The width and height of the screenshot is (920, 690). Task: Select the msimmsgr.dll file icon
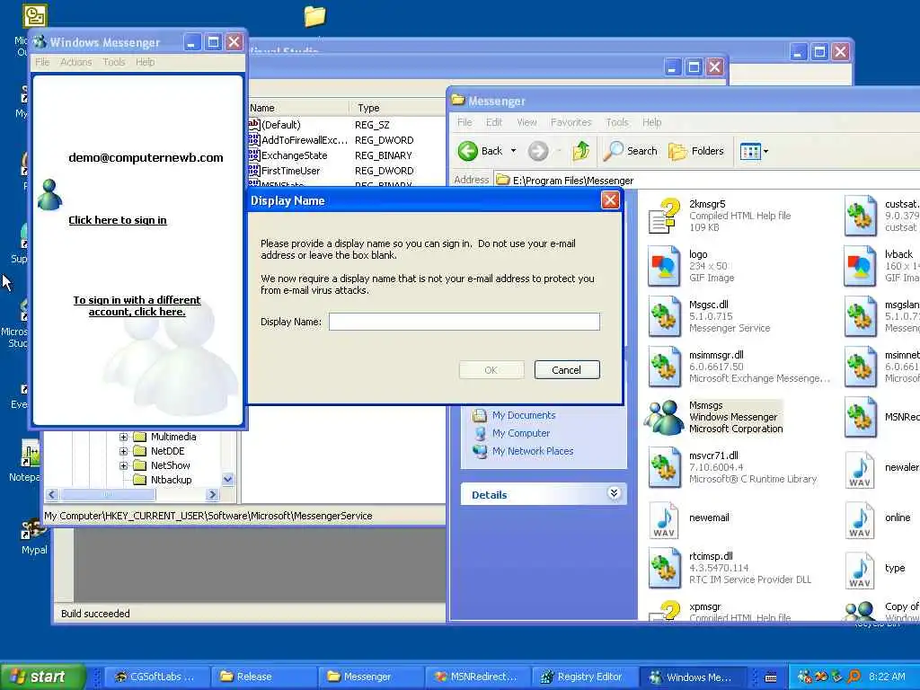point(664,367)
